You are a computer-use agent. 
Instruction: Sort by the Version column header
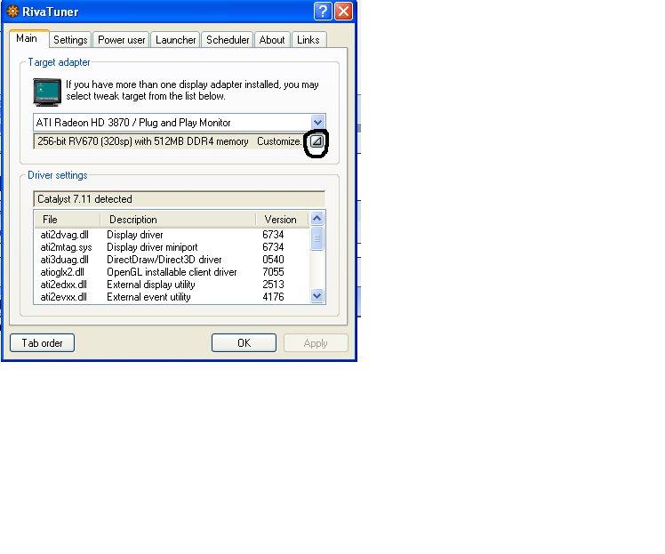click(282, 220)
